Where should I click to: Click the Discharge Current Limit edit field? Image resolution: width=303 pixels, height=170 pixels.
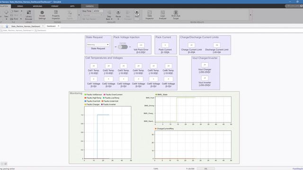coord(217,45)
